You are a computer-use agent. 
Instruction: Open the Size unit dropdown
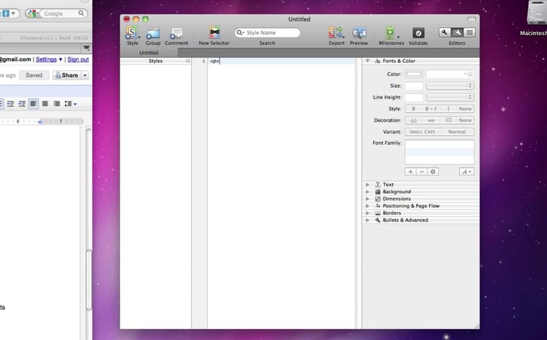pyautogui.click(x=450, y=86)
